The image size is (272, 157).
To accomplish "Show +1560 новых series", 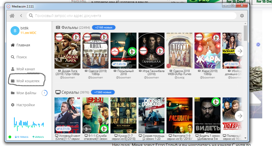I will 103,92.
